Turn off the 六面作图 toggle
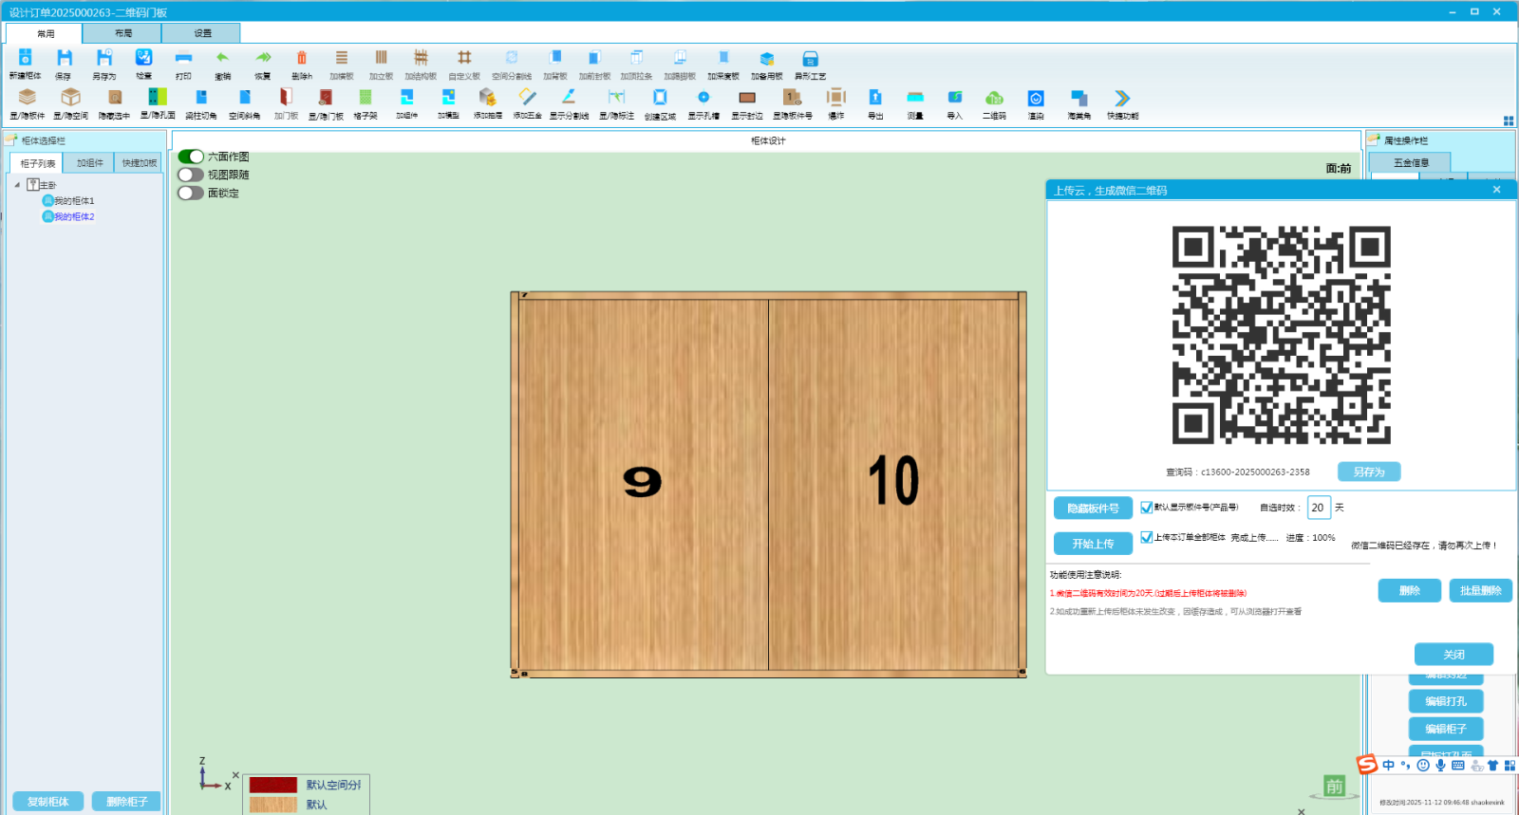This screenshot has width=1519, height=815. pos(191,157)
